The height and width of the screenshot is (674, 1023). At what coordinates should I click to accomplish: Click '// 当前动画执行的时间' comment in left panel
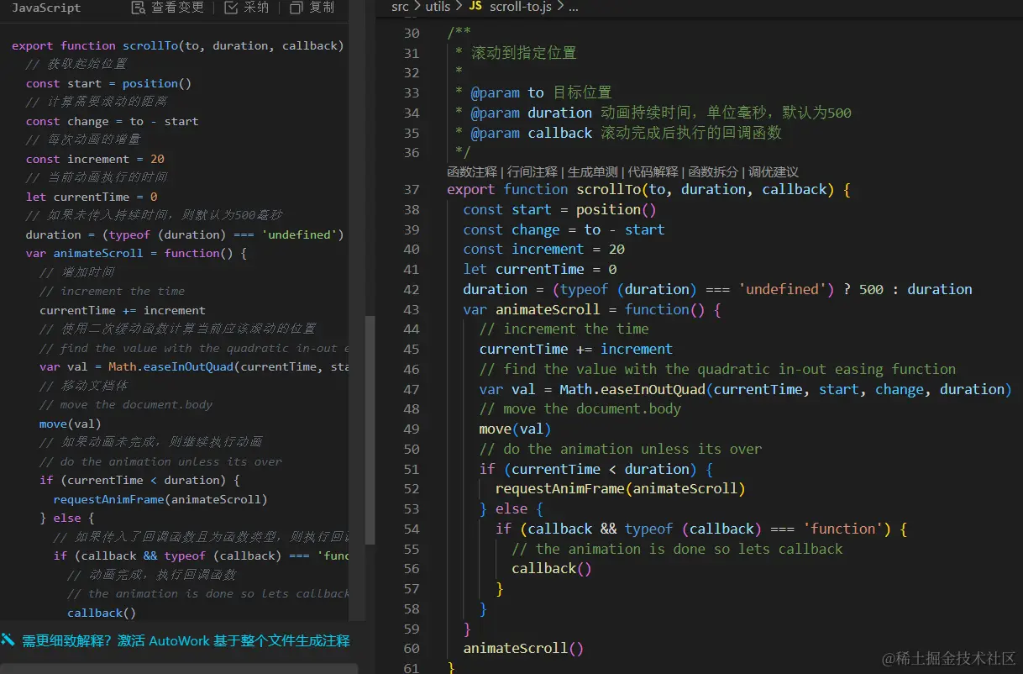coord(97,178)
